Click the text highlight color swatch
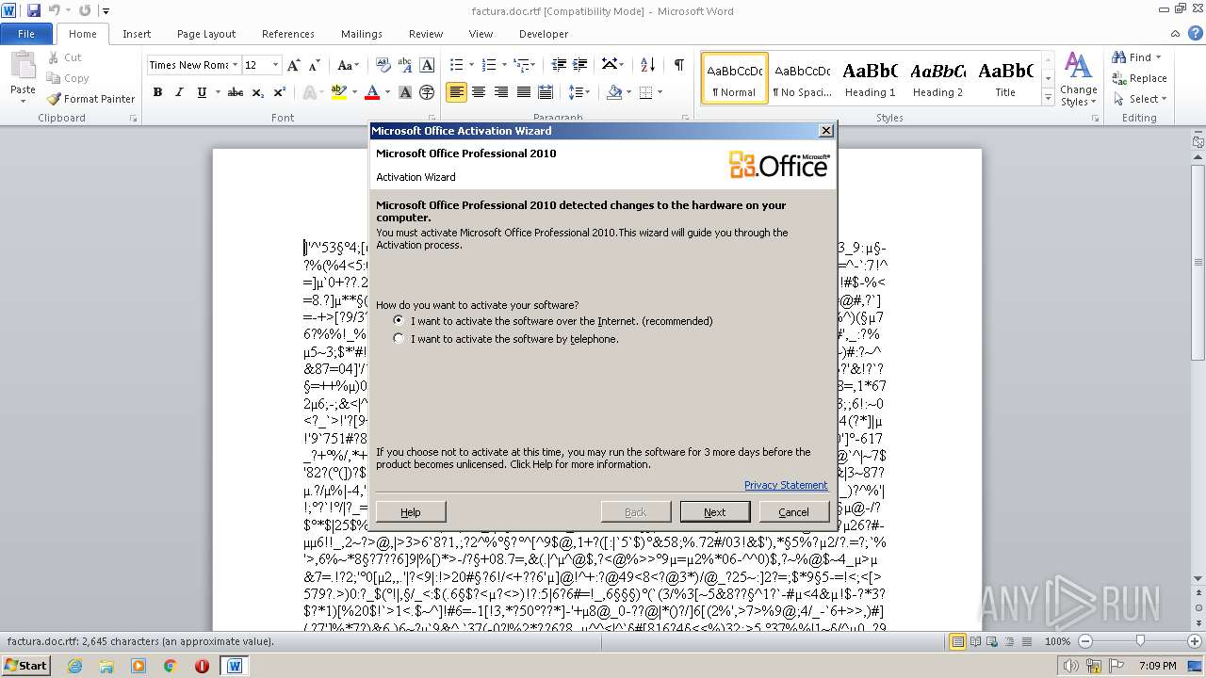The height and width of the screenshot is (678, 1206). [337, 92]
